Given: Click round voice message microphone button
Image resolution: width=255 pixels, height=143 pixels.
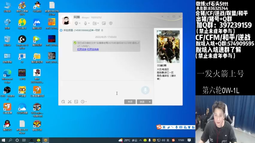Looking at the screenshot, I should pyautogui.click(x=145, y=90).
